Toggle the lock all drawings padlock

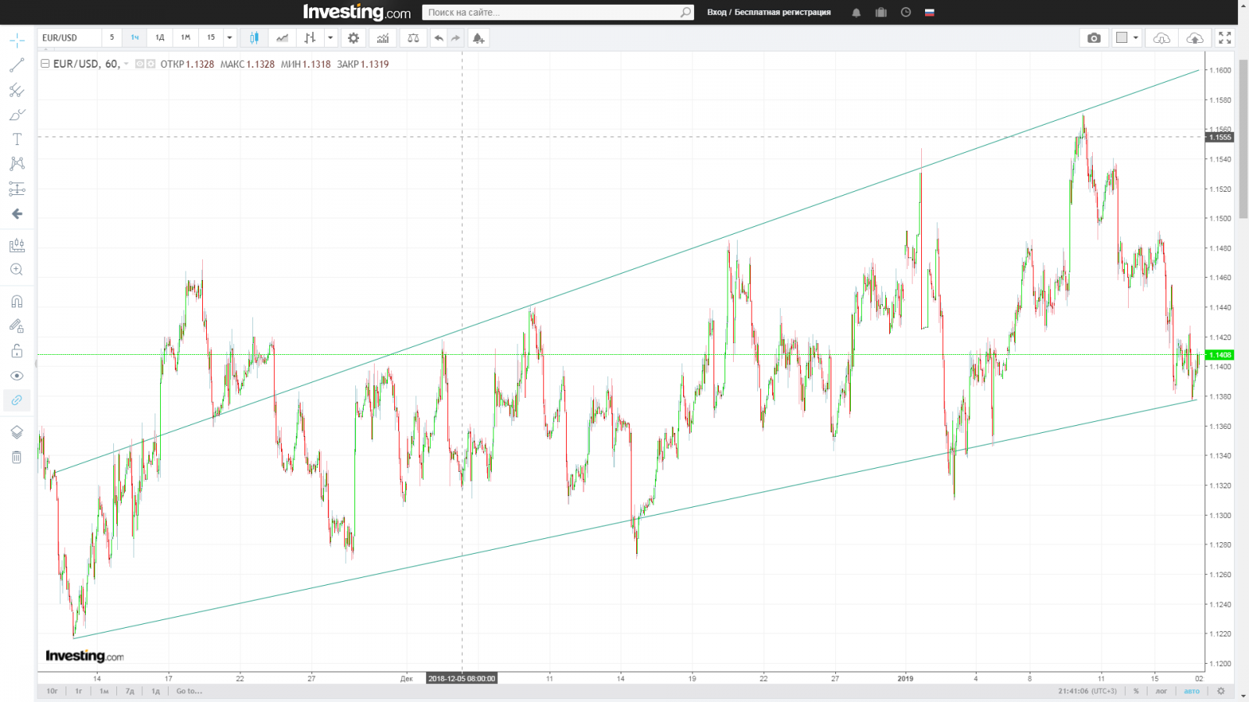click(16, 351)
